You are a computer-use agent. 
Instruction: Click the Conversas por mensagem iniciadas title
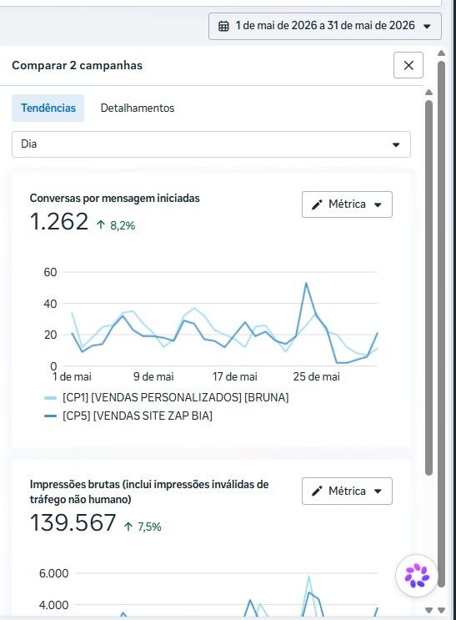(115, 198)
